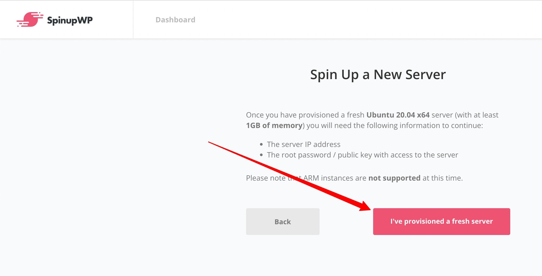542x276 pixels.
Task: Click the bullet dot before server IP address
Action: click(x=261, y=145)
